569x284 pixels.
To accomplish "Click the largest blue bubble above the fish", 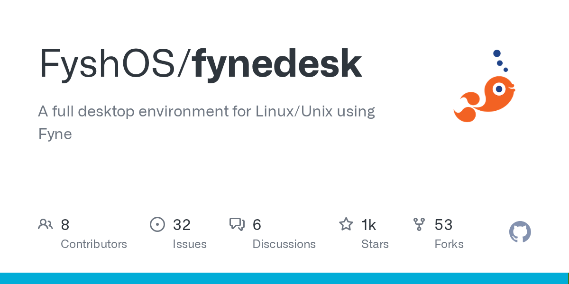I will click(497, 53).
